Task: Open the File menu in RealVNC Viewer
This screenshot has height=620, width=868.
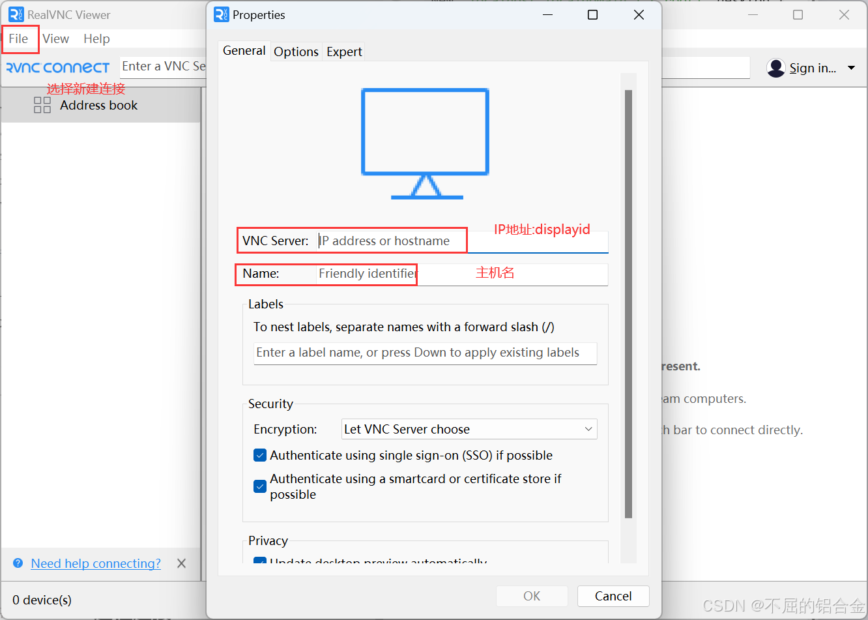Action: (18, 39)
